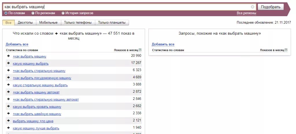
Task: Click right panel 'Статистика по словам' header
Action: [x=168, y=50]
